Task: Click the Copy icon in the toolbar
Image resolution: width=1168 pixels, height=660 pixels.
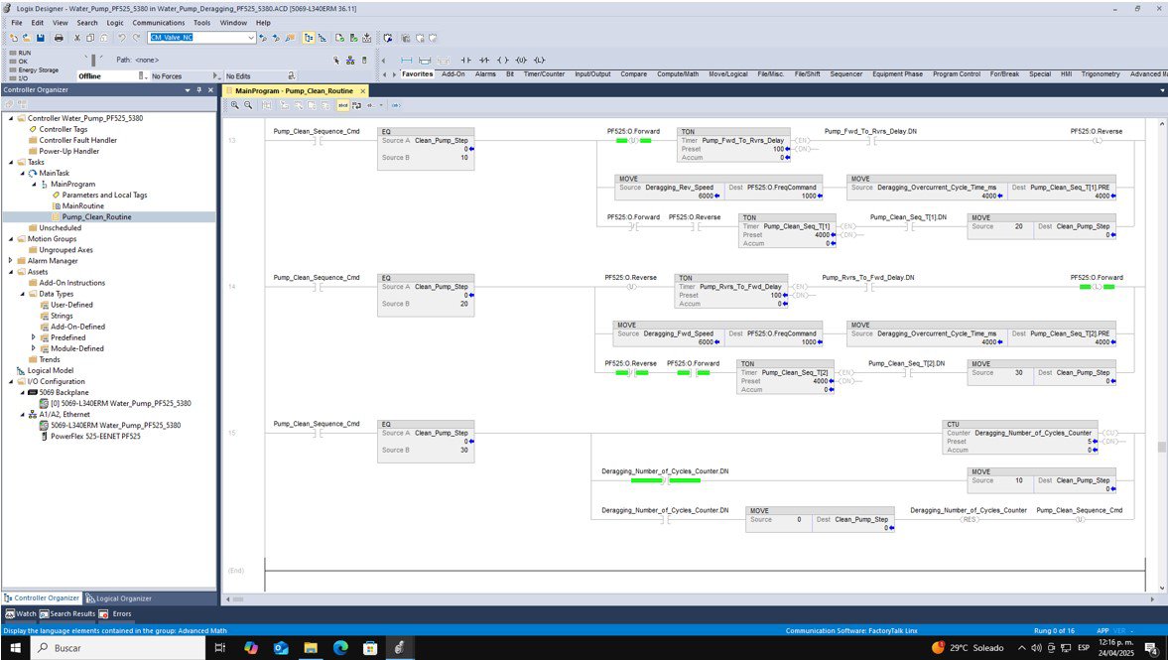Action: (x=90, y=38)
